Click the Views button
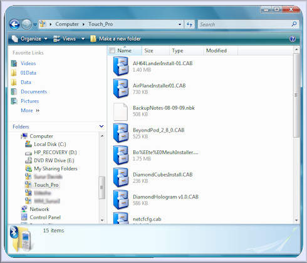Screen dimensions: 307x263 pyautogui.click(x=65, y=39)
